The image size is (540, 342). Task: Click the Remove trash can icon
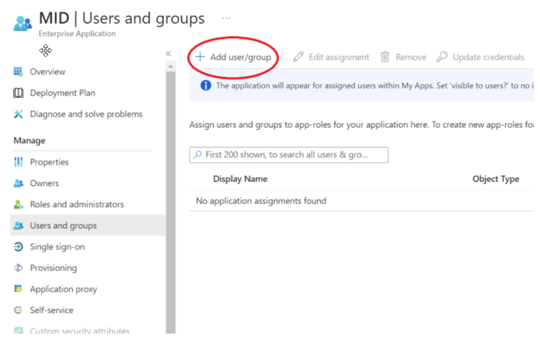pyautogui.click(x=385, y=57)
